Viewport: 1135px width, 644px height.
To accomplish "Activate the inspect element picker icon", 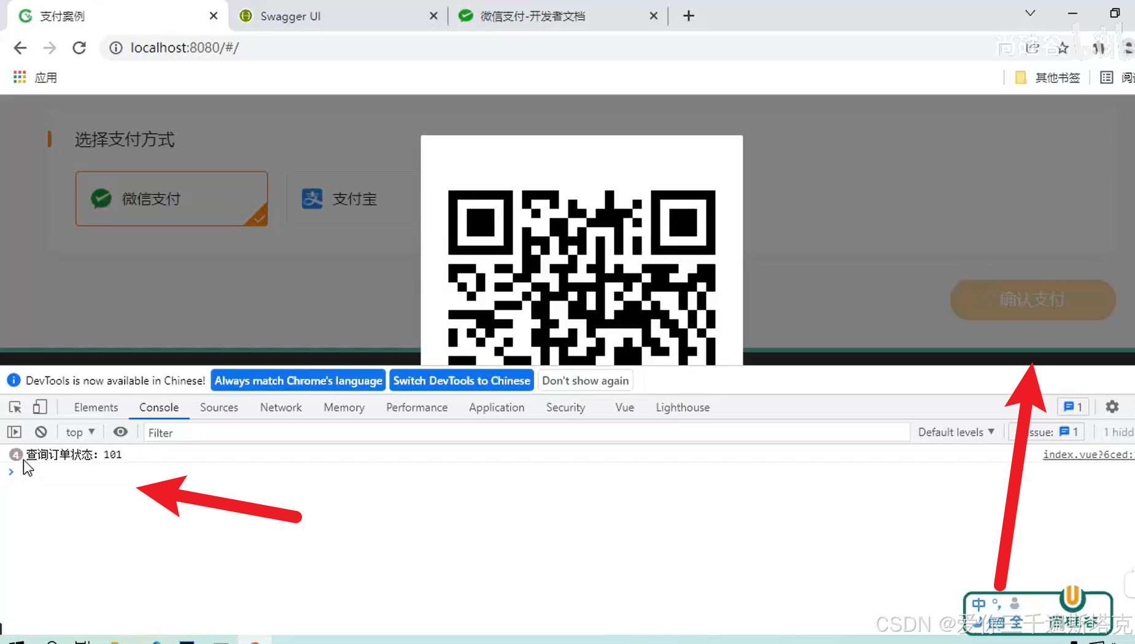I will [15, 407].
